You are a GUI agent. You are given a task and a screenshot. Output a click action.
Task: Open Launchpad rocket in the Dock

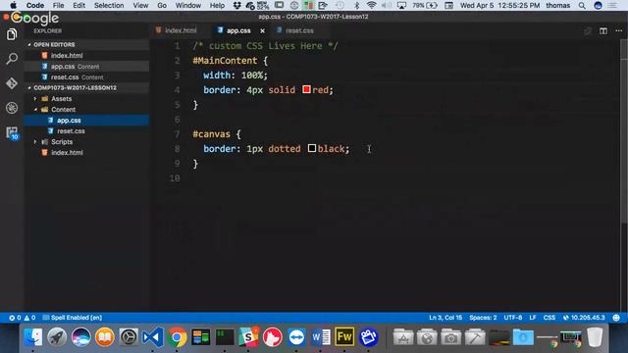click(57, 337)
